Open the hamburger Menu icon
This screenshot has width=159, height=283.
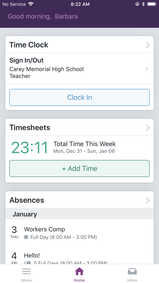pyautogui.click(x=26, y=271)
